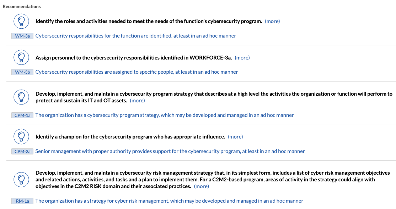Open strategy for cyber risk management link

click(x=169, y=201)
